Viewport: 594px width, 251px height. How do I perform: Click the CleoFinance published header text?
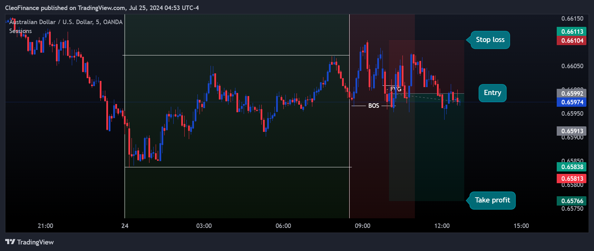tap(102, 8)
